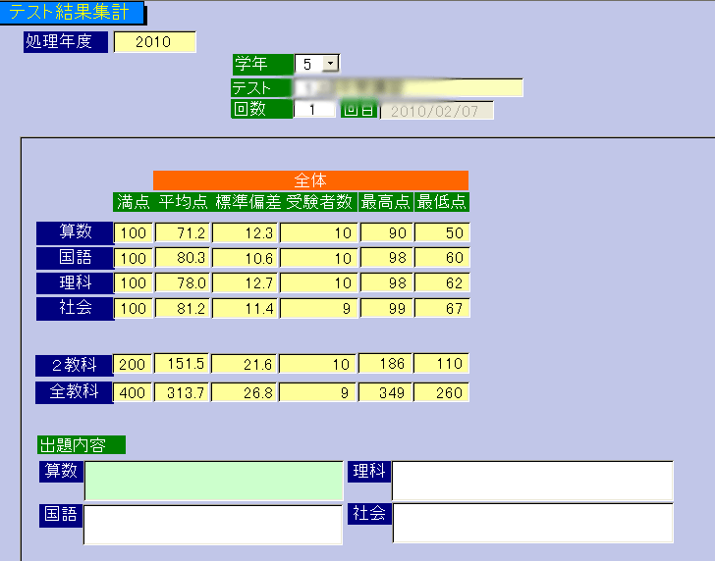This screenshot has width=715, height=561.
Task: Click the 全教科 standard deviation 26.8 cell
Action: tap(245, 392)
